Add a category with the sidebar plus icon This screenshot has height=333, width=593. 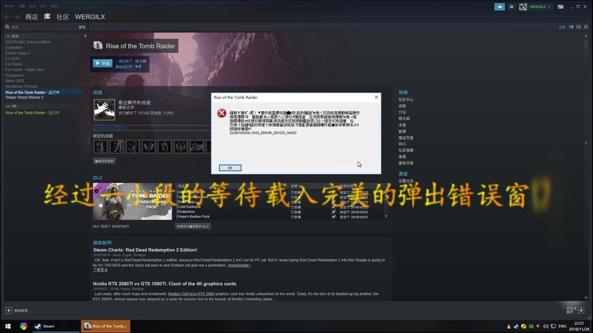(85, 36)
